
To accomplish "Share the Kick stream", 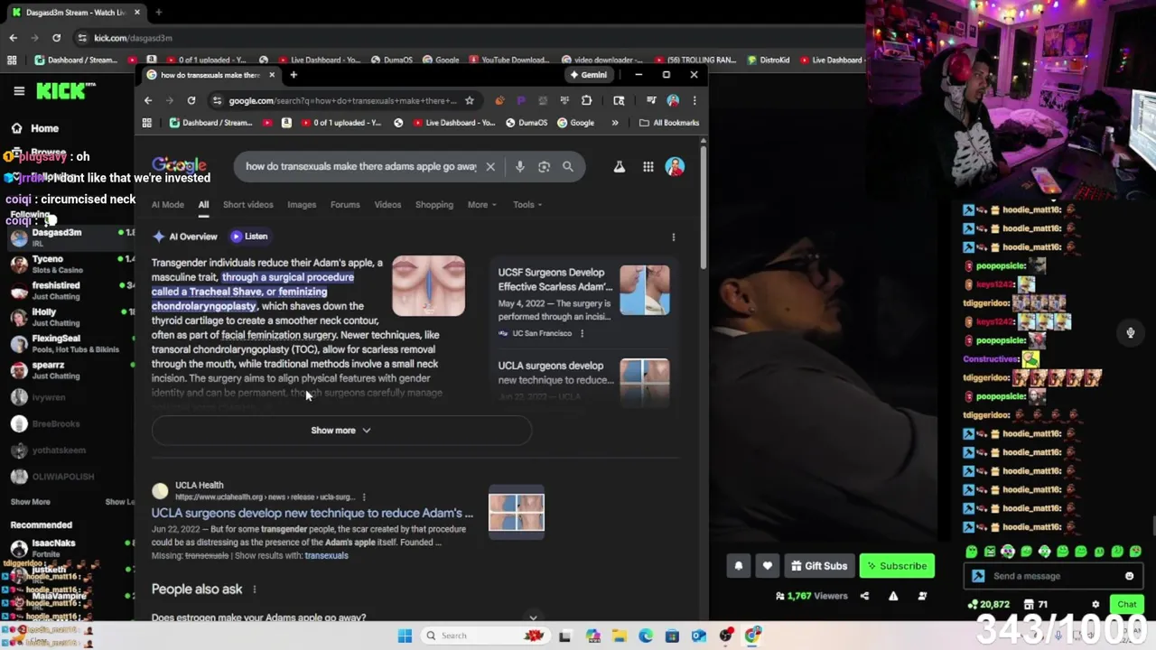I will click(x=864, y=596).
